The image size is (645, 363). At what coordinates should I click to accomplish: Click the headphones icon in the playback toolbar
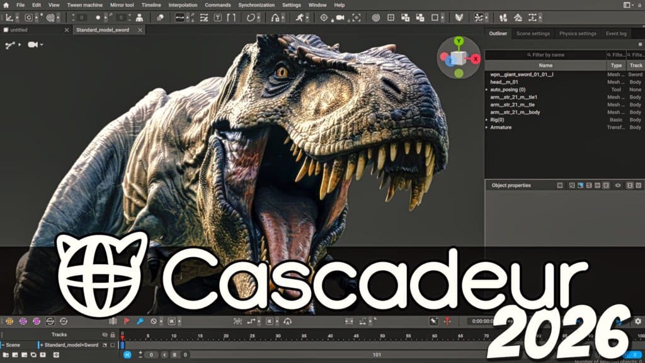[288, 320]
